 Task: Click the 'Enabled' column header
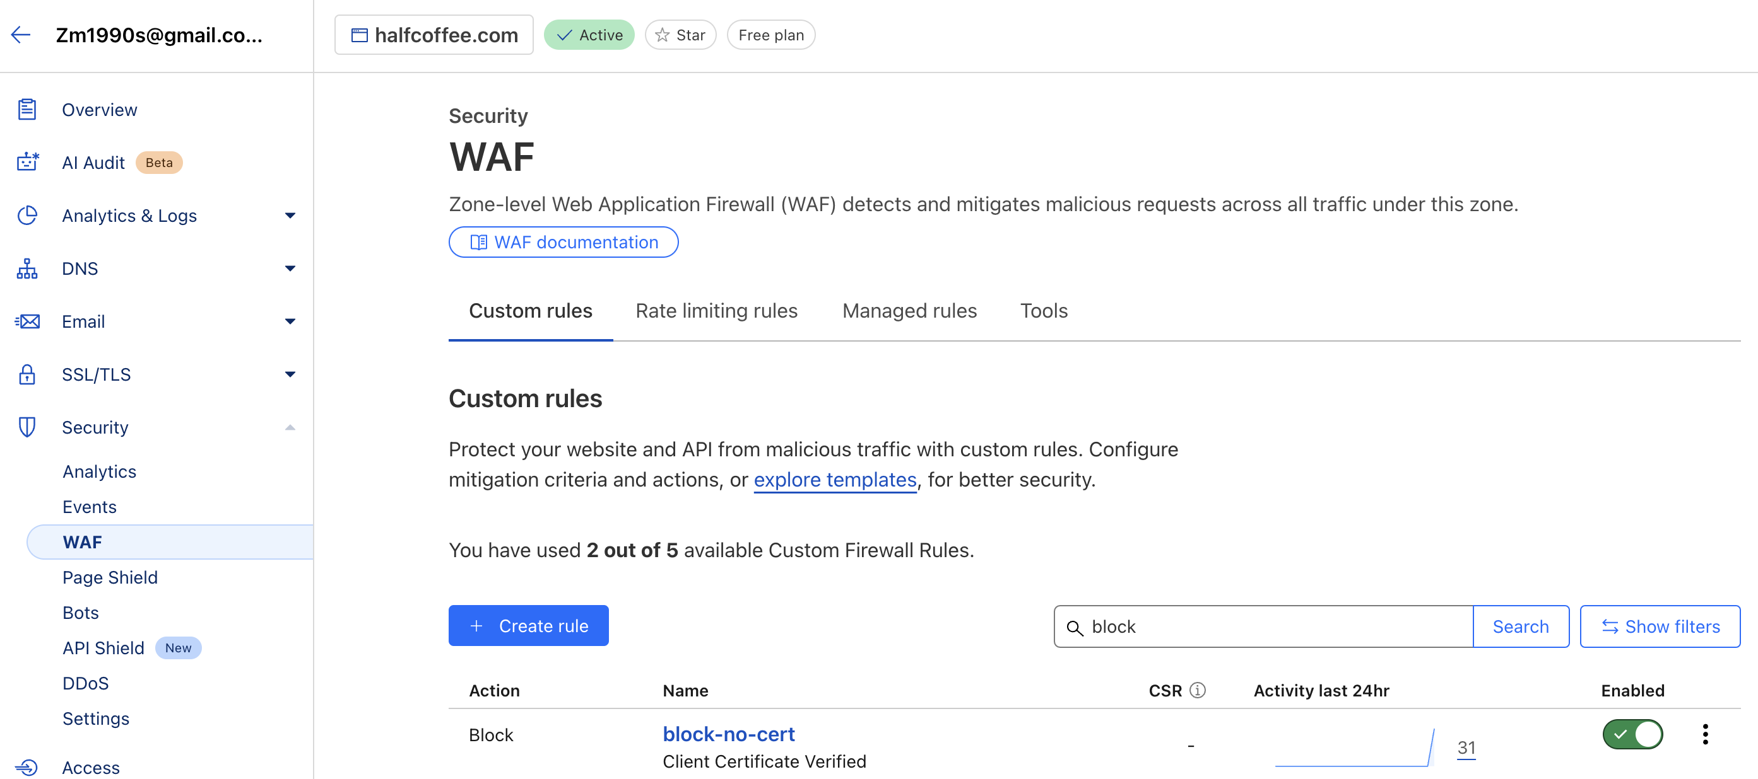(x=1632, y=690)
